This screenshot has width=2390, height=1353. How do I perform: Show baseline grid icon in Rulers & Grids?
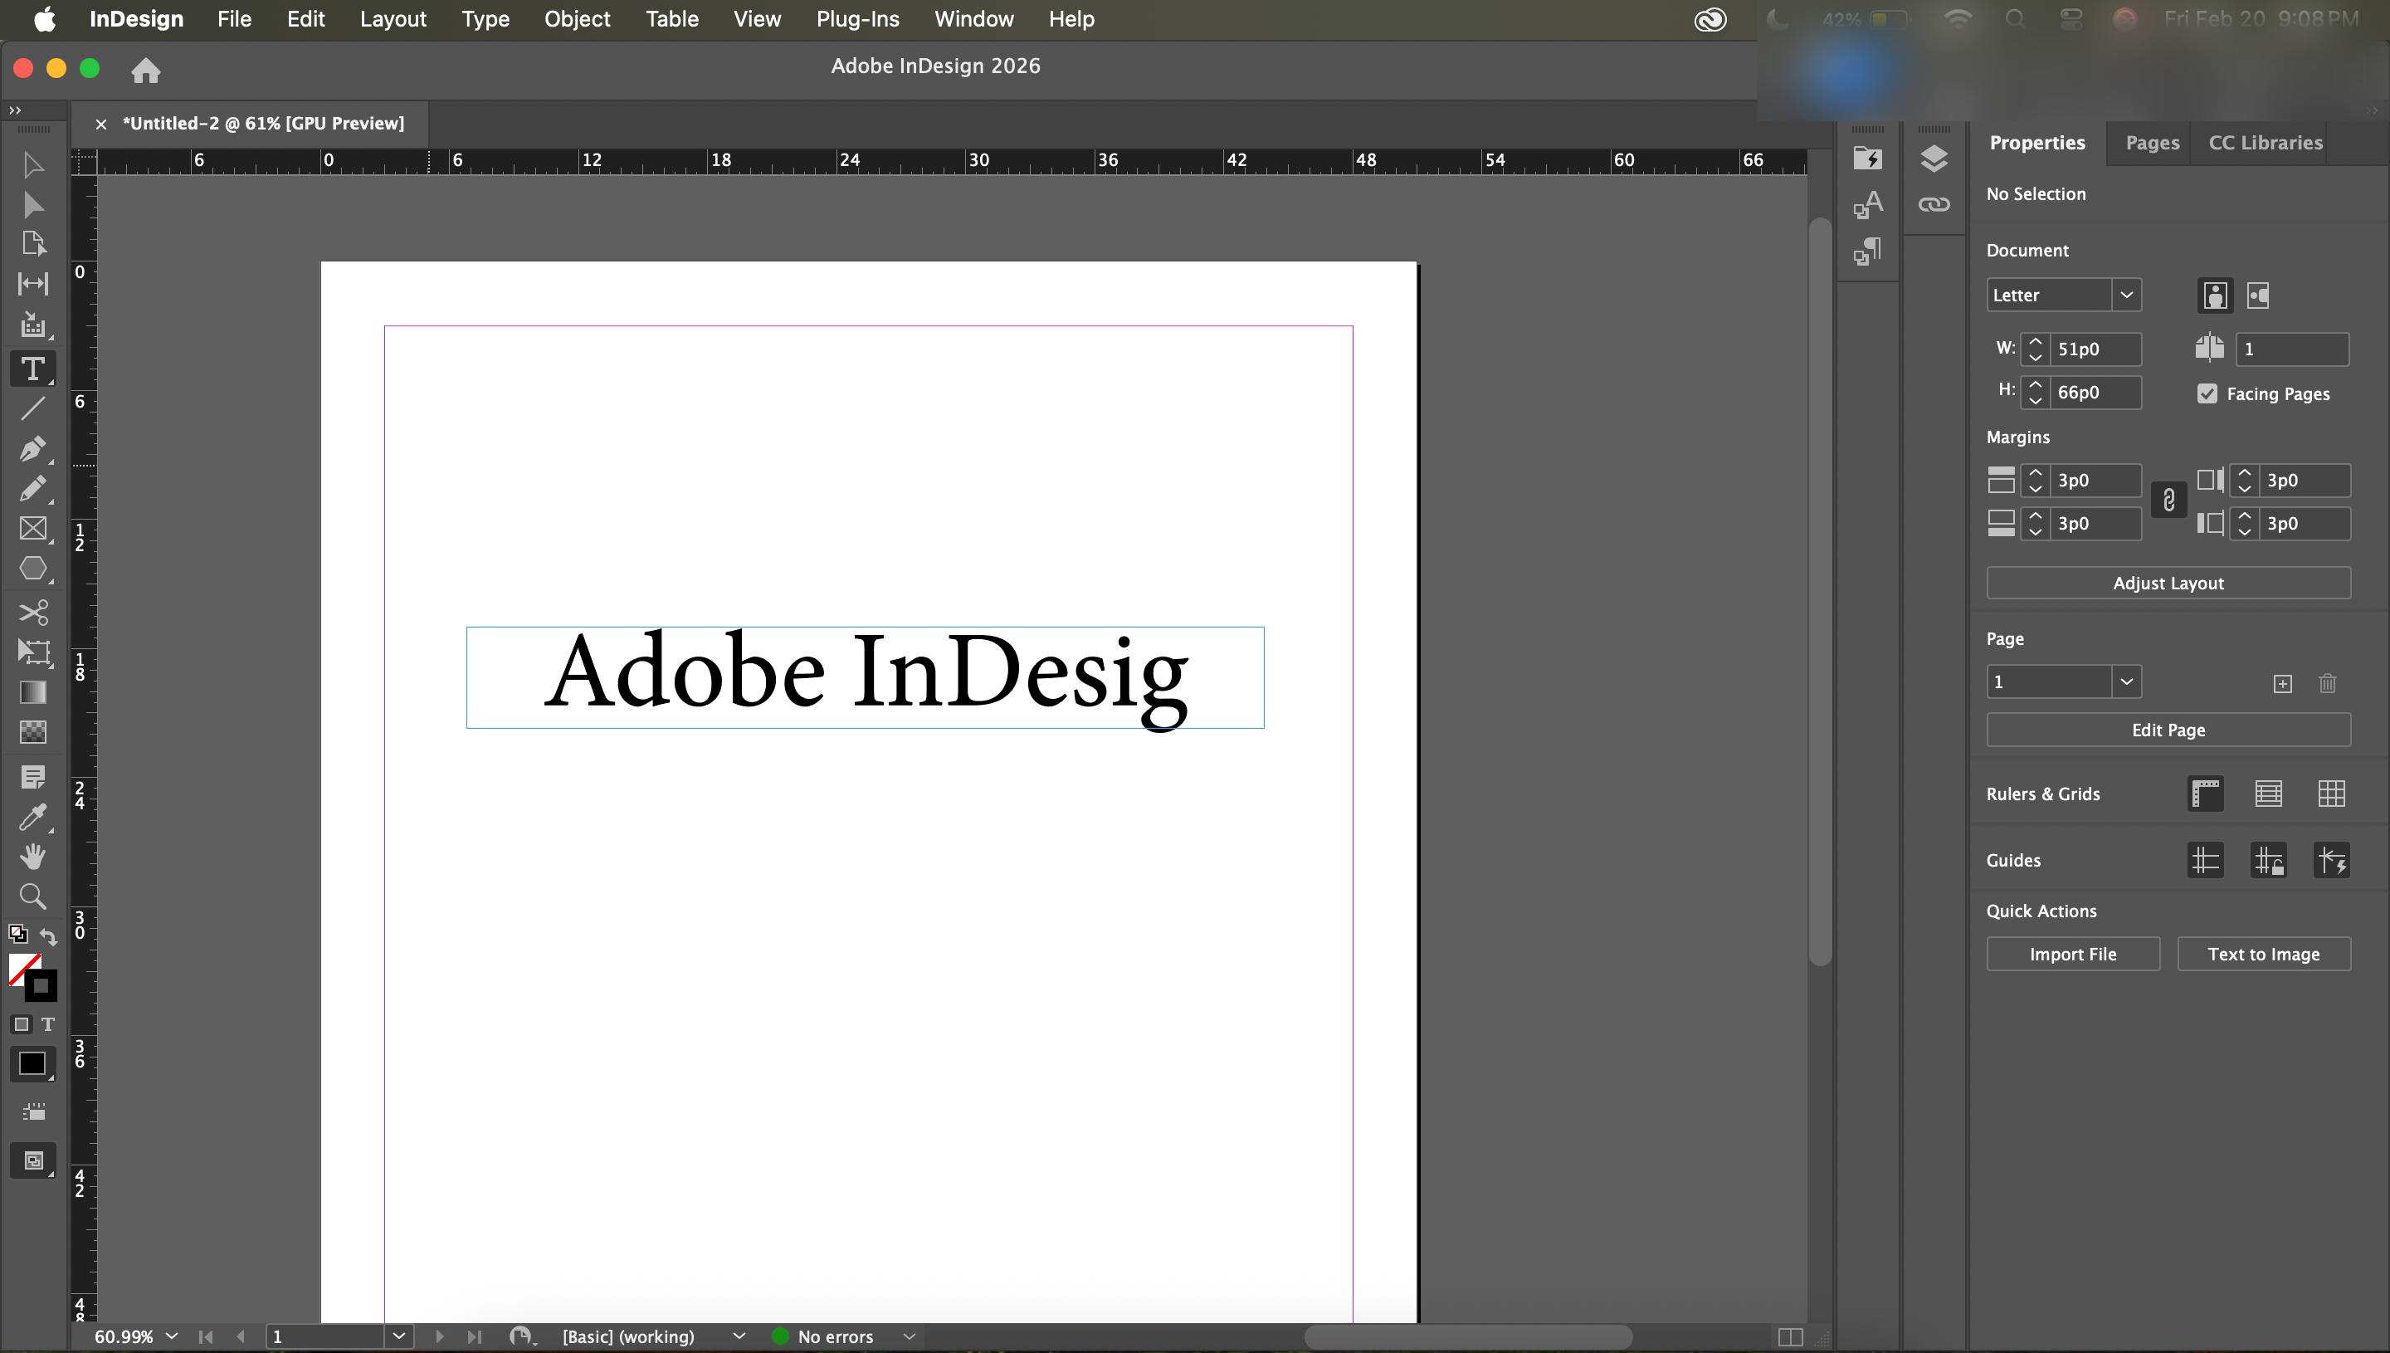pyautogui.click(x=2267, y=794)
